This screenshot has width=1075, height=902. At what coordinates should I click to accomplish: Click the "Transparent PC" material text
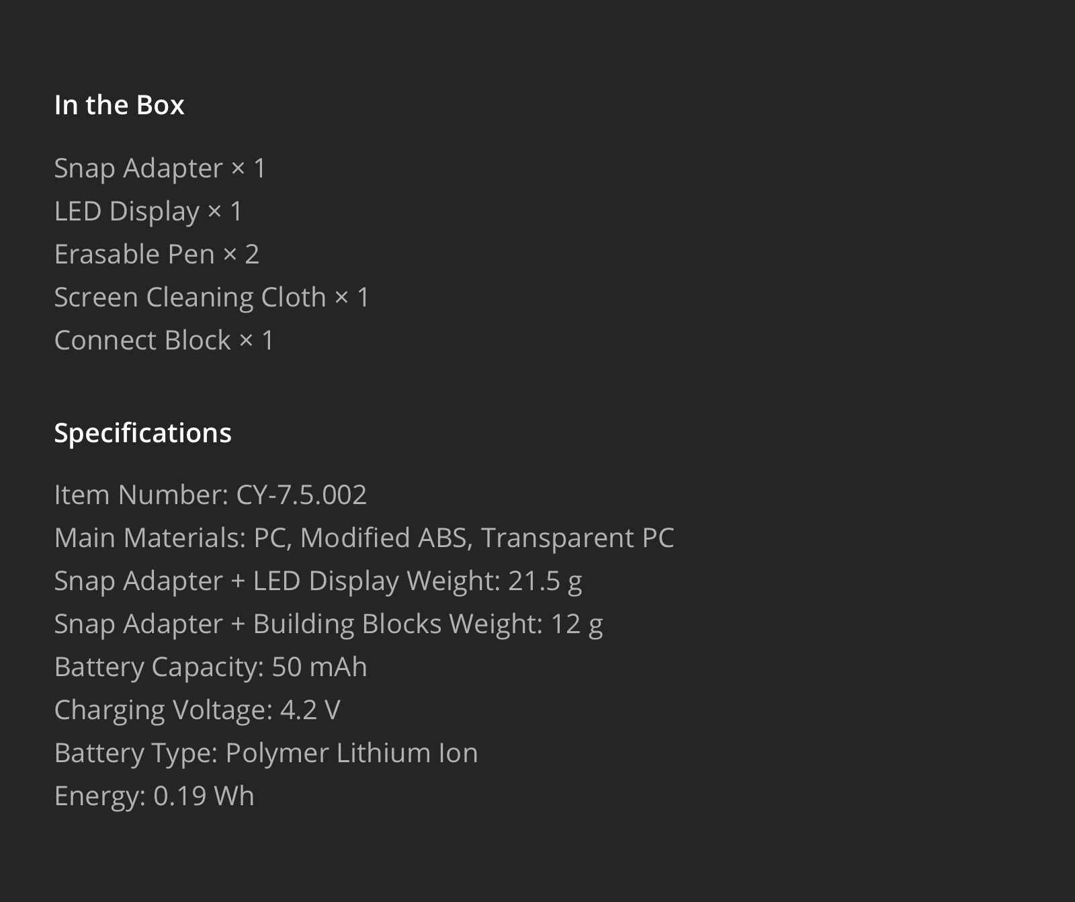[x=577, y=538]
